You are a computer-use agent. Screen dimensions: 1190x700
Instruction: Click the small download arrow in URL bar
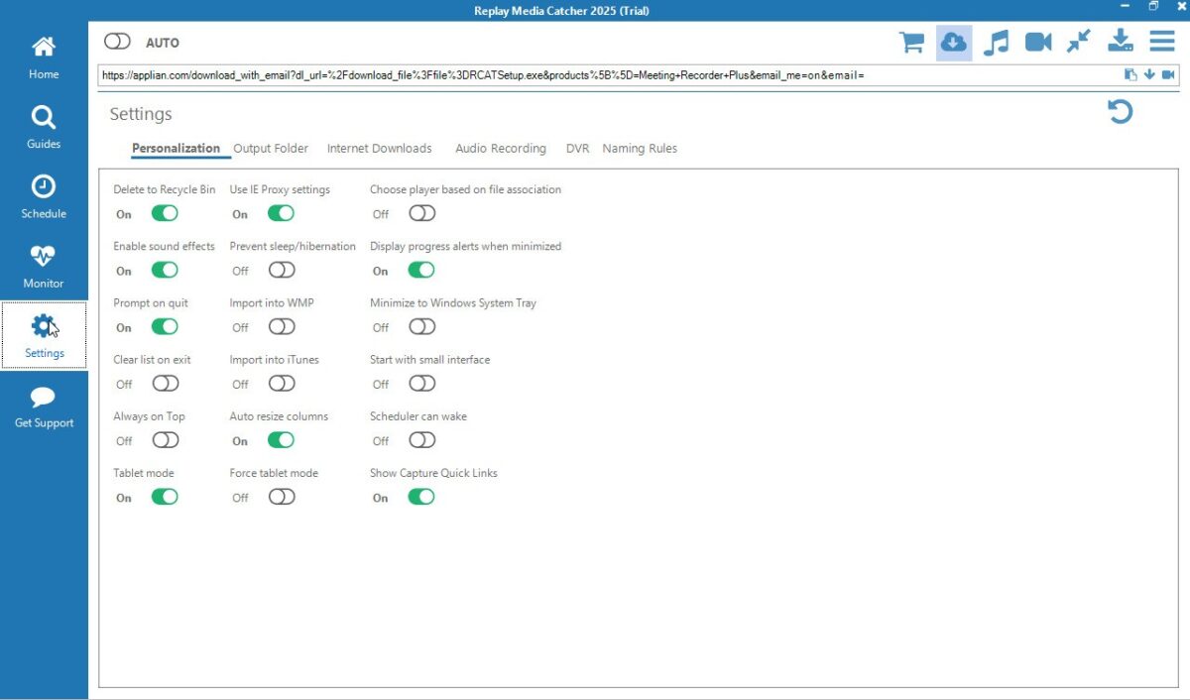click(x=1149, y=74)
